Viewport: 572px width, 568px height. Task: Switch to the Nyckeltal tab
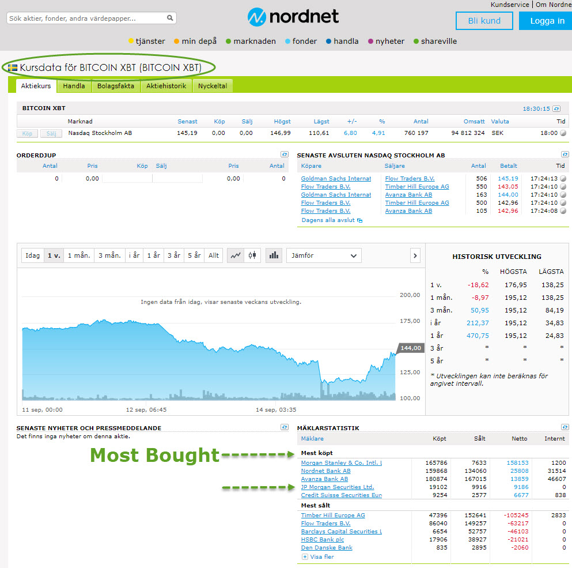tap(213, 86)
